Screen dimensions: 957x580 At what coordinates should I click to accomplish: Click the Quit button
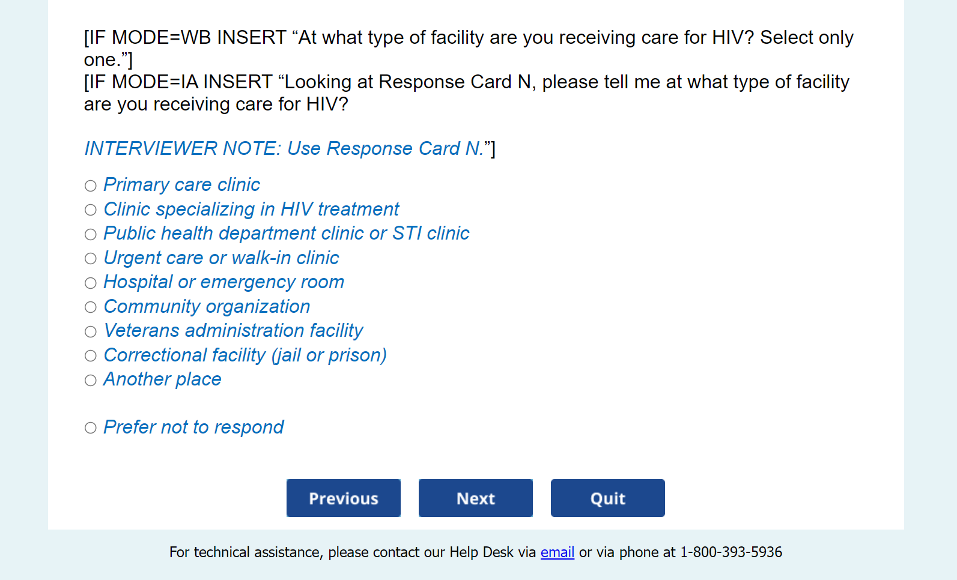point(607,498)
